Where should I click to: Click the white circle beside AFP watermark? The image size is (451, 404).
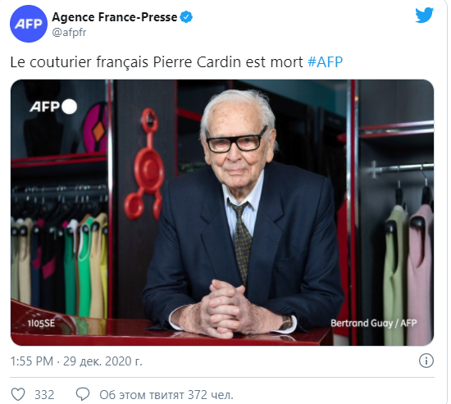[69, 107]
